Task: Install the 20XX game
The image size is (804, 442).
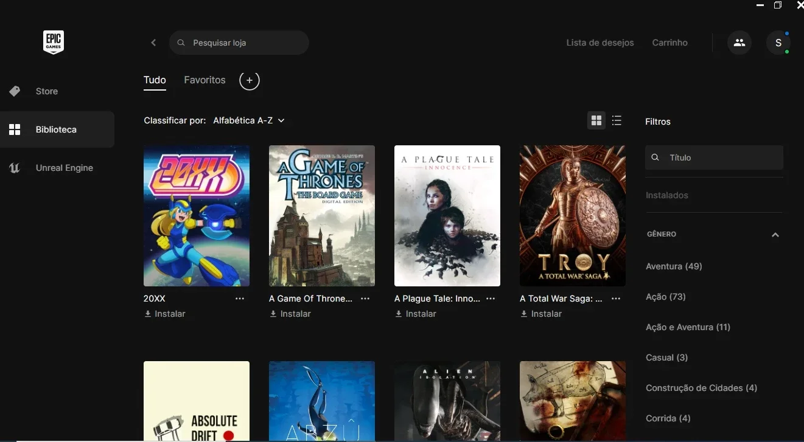Action: pyautogui.click(x=165, y=314)
